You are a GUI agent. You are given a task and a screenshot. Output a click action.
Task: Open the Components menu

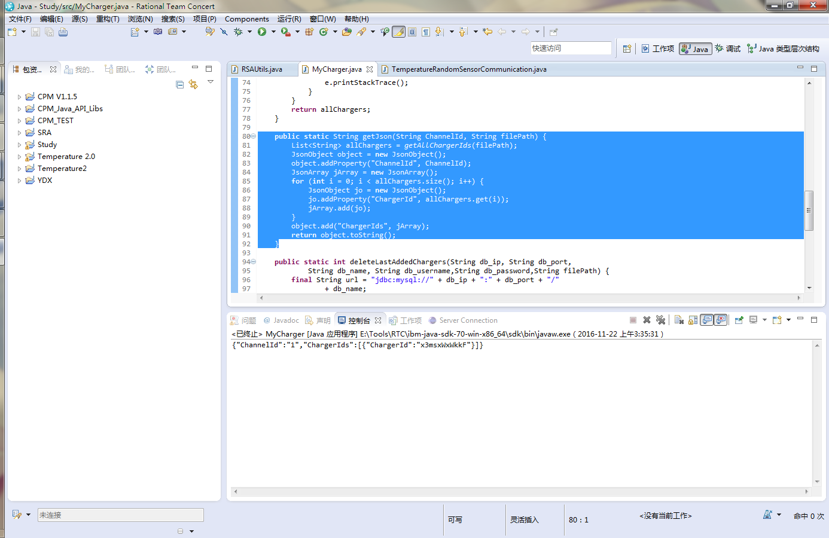(247, 19)
